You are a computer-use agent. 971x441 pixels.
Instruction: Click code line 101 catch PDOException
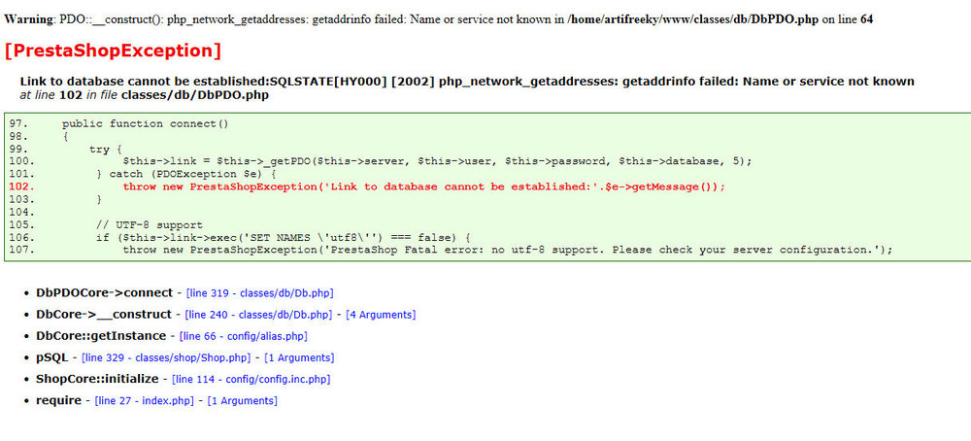coord(187,174)
